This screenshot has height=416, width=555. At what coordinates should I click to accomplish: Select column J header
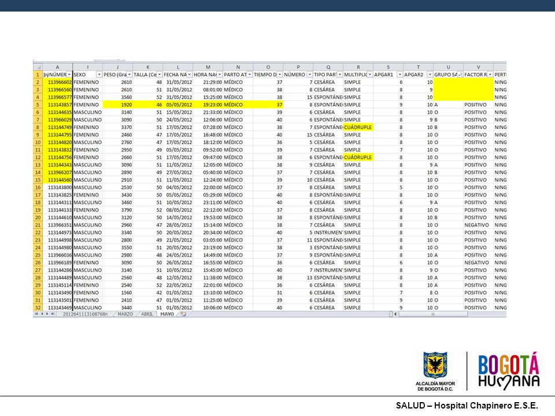[x=118, y=67]
